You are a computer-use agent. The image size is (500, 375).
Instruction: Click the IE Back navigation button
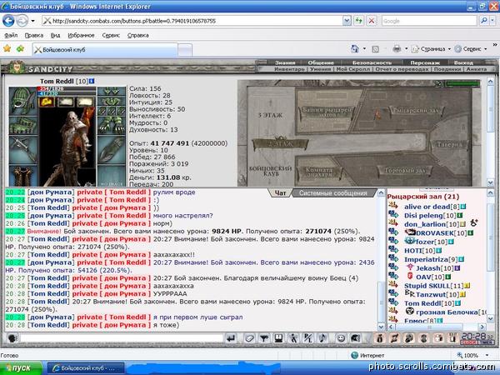pos(8,21)
